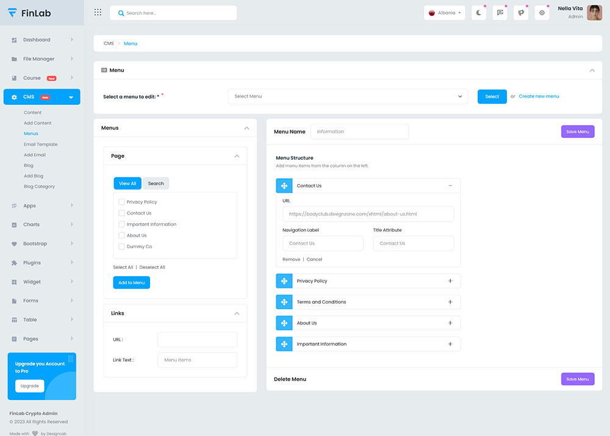Tick the Important Information checkbox
The width and height of the screenshot is (610, 436).
point(122,224)
